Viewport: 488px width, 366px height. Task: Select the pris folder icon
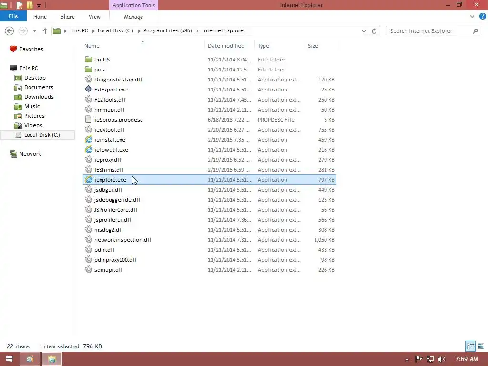point(89,70)
